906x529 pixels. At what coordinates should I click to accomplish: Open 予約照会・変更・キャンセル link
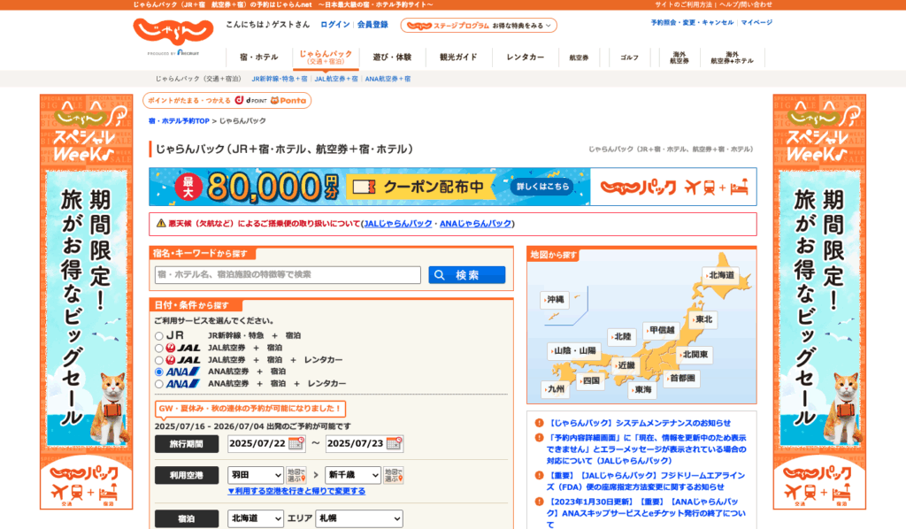pos(692,22)
